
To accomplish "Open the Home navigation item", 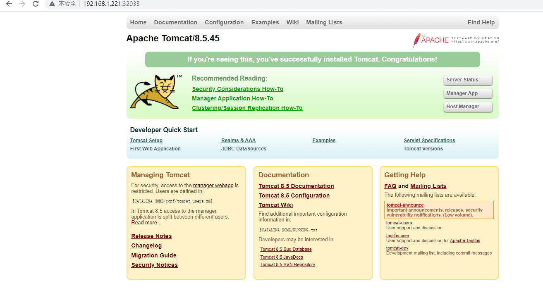I will coord(138,22).
